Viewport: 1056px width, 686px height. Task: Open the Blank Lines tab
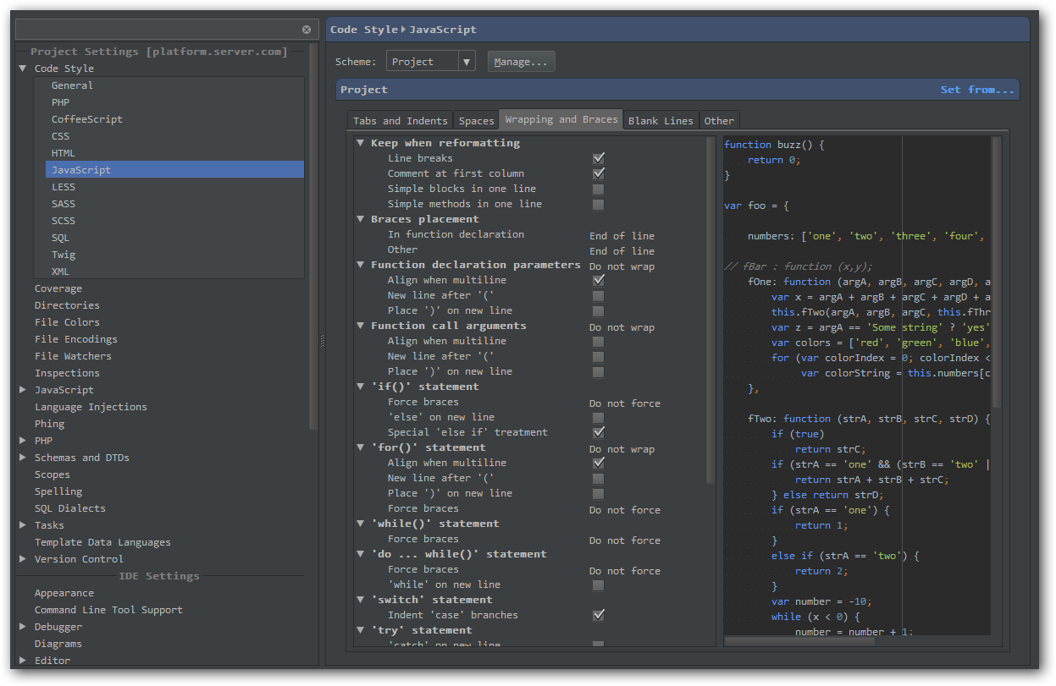[x=661, y=120]
